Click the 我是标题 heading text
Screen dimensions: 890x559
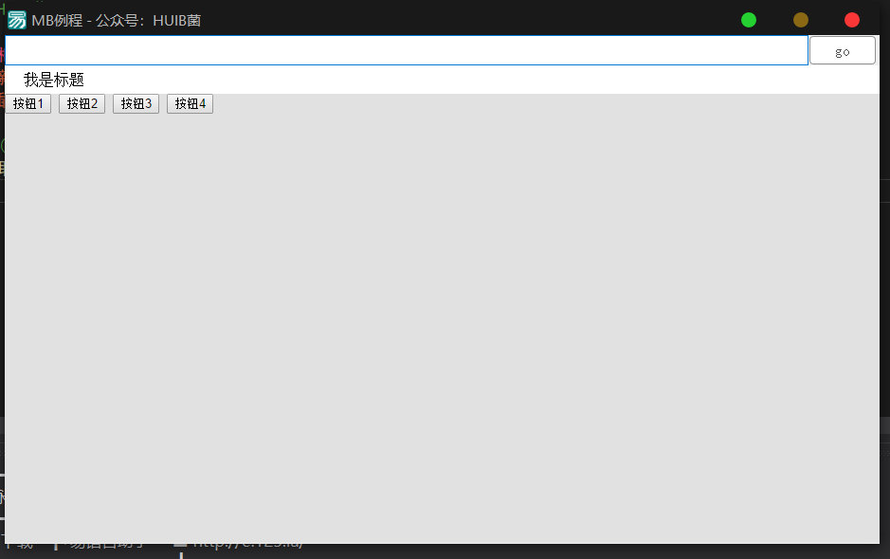[x=54, y=80]
